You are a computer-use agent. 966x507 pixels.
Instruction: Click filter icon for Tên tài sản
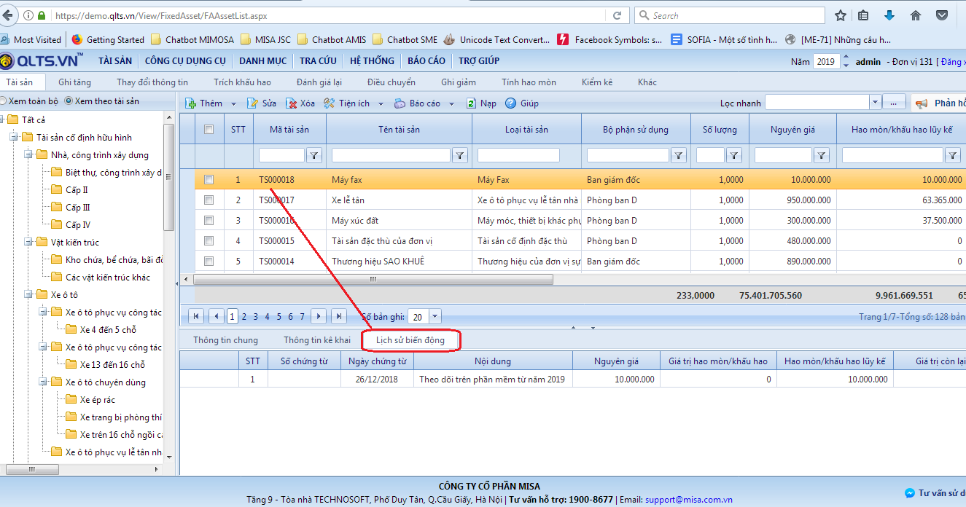click(460, 155)
